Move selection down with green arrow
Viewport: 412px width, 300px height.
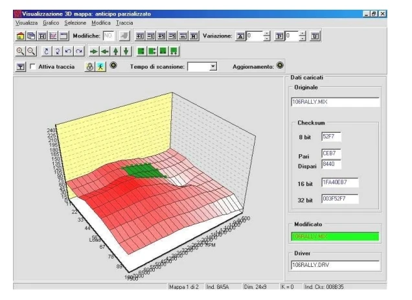pos(126,51)
